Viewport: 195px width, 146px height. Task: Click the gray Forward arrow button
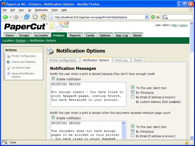pyautogui.click(x=16, y=17)
